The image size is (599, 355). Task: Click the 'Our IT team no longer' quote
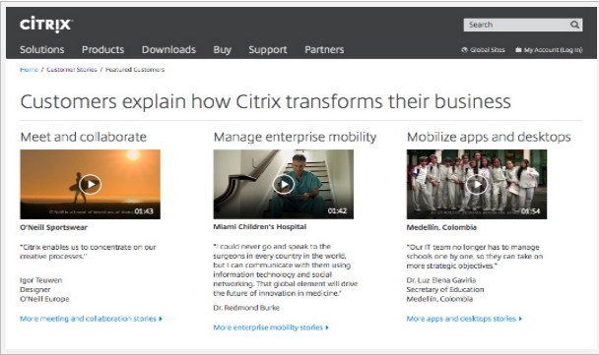[475, 257]
